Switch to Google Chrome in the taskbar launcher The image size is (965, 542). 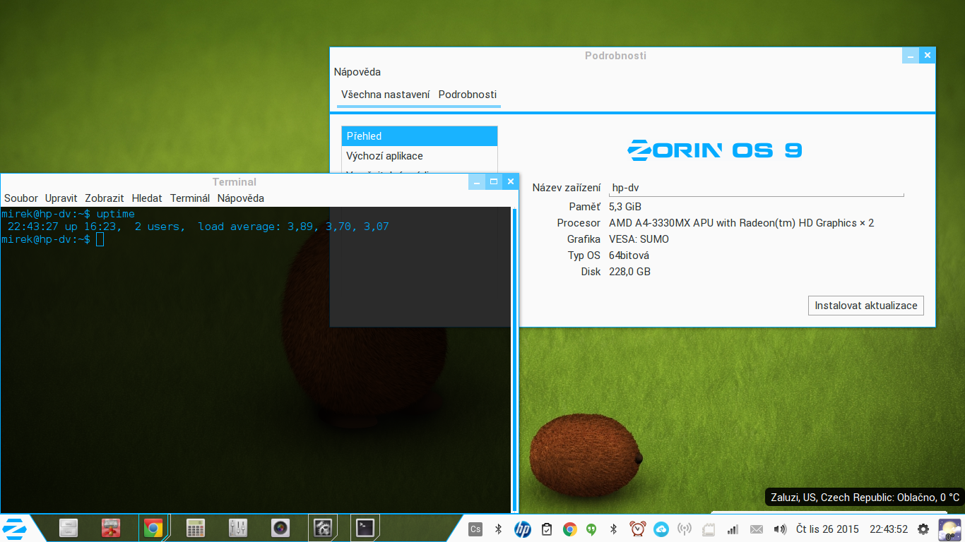click(x=153, y=528)
